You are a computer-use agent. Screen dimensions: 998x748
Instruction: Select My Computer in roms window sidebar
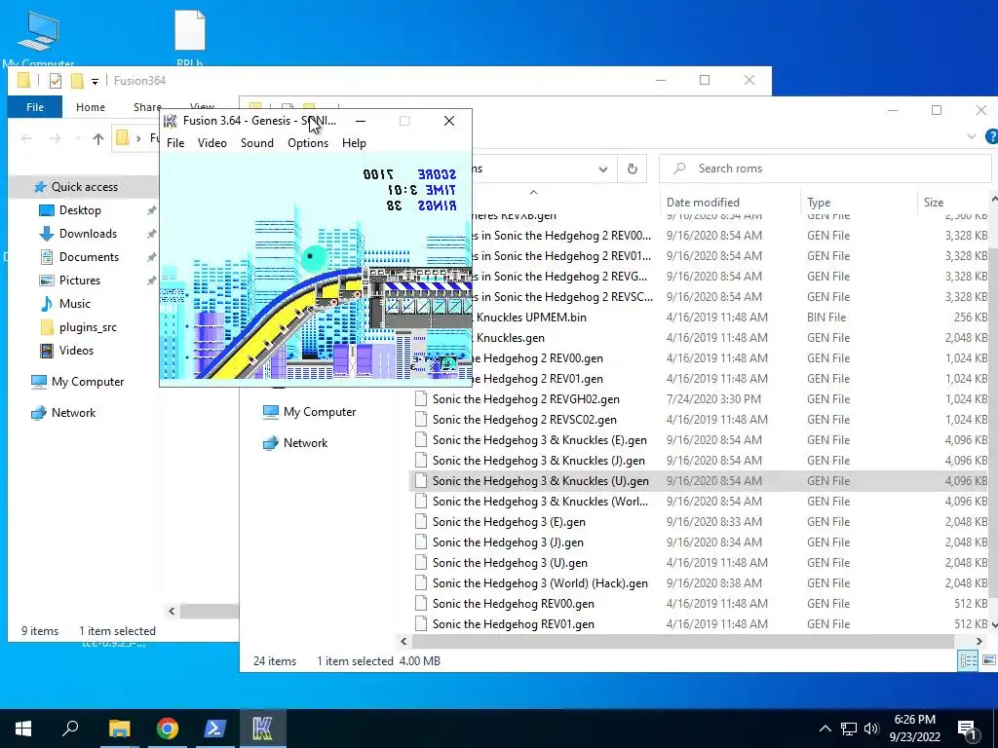320,412
